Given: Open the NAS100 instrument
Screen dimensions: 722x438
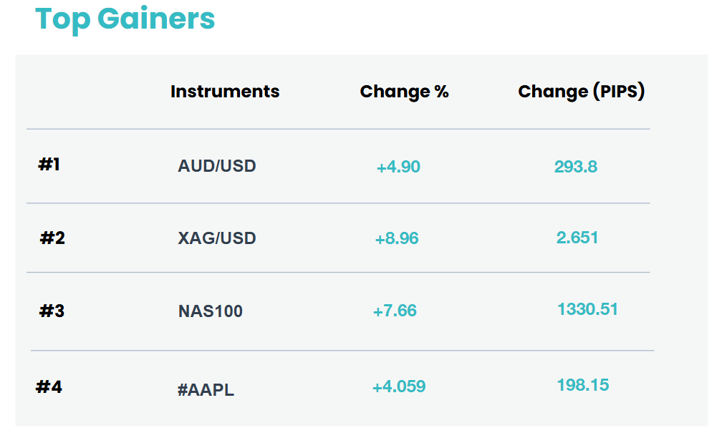Looking at the screenshot, I should click(211, 311).
